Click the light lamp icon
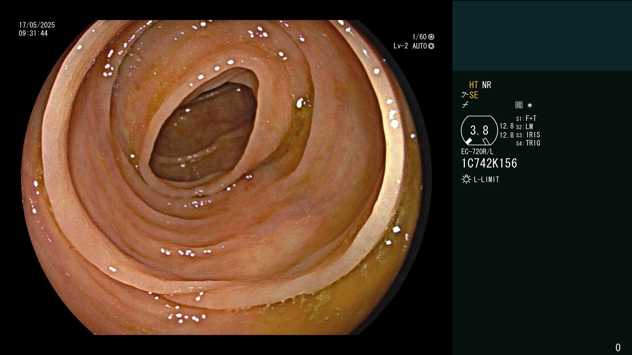The height and width of the screenshot is (355, 632). tap(466, 179)
